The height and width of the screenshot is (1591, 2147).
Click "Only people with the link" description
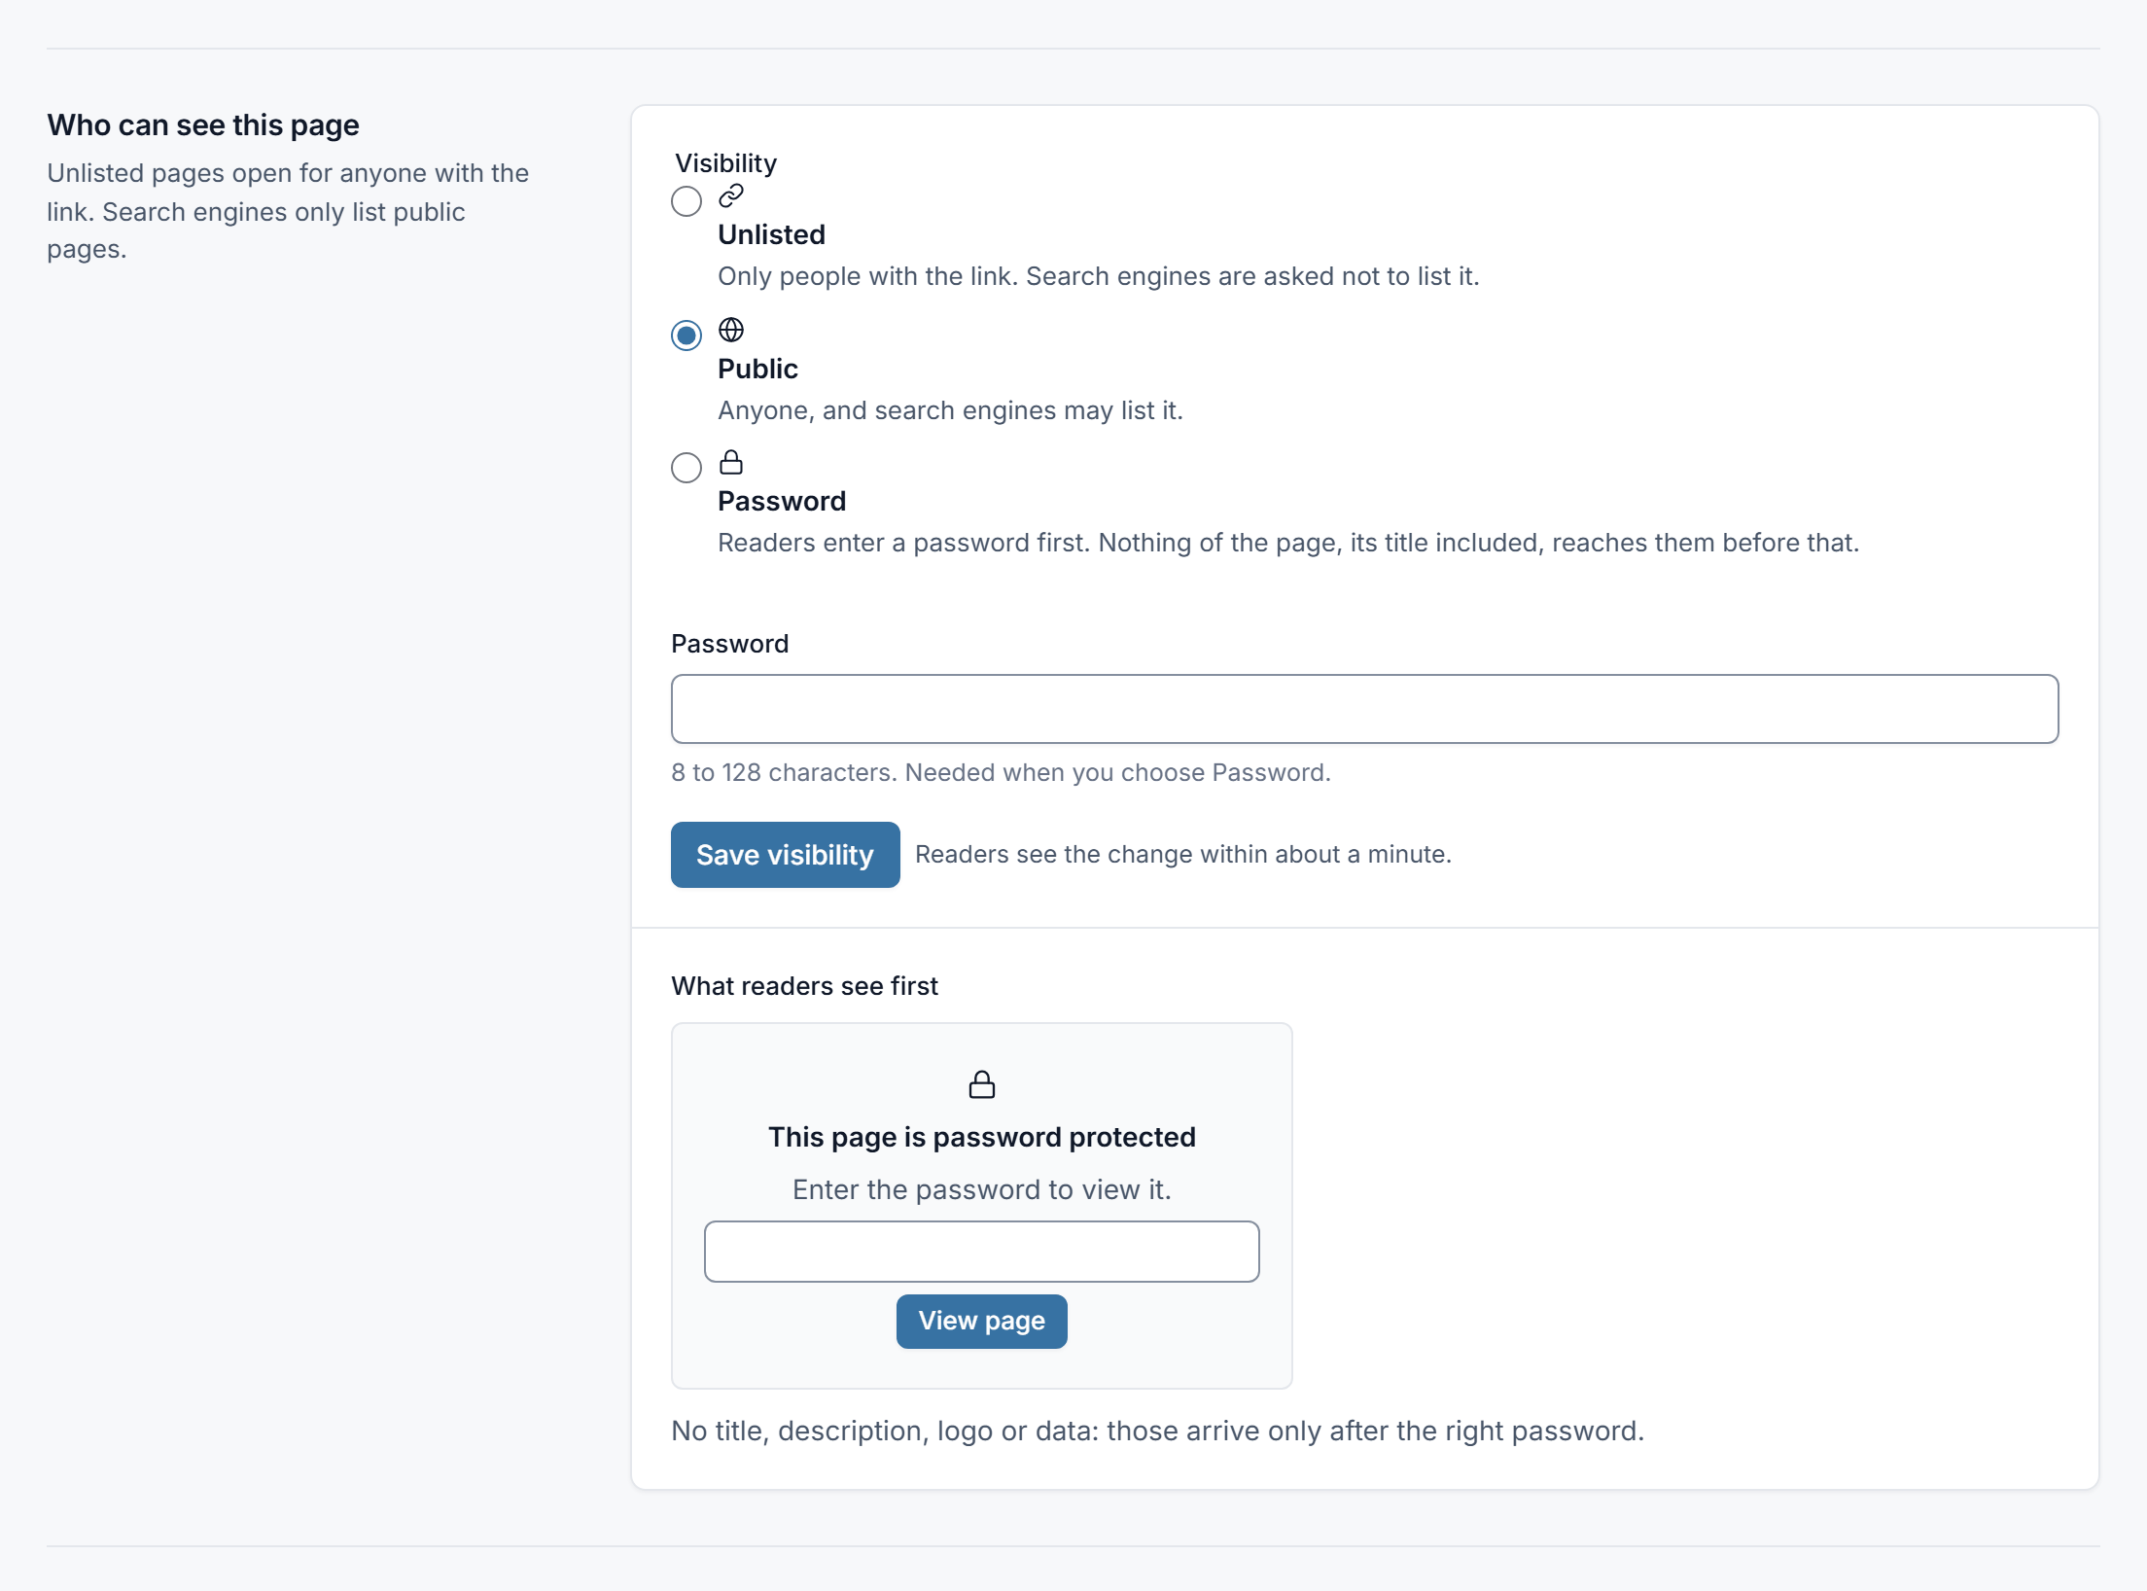(1099, 277)
